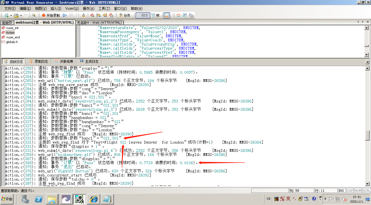Click the VuGen app icon on taskbar
Image resolution: width=371 pixels, height=205 pixels.
point(80,199)
